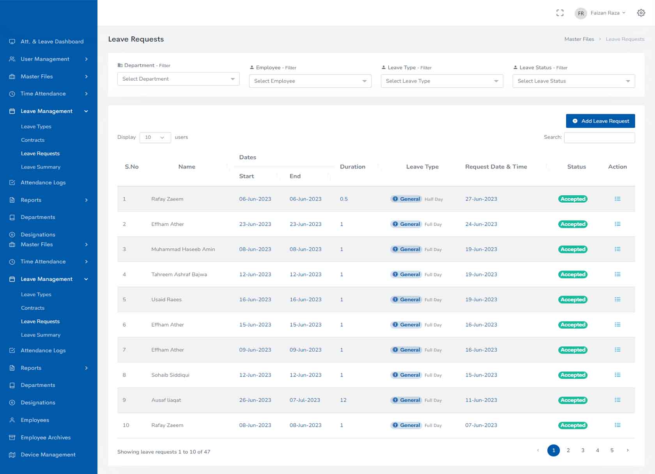Click the Half Day label in row 1
Image resolution: width=655 pixels, height=474 pixels.
click(434, 199)
